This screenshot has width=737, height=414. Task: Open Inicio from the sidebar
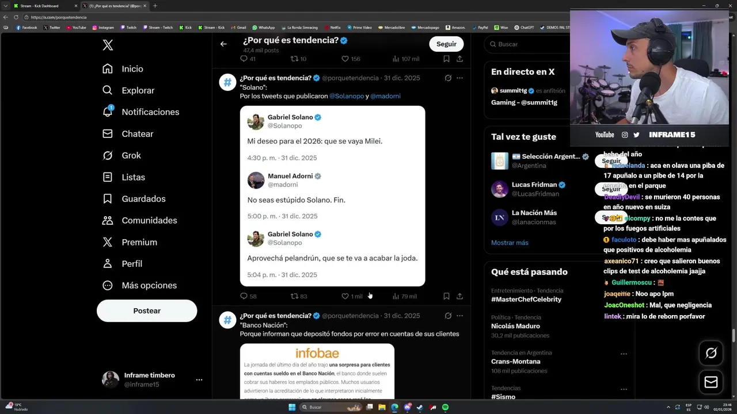click(x=123, y=69)
